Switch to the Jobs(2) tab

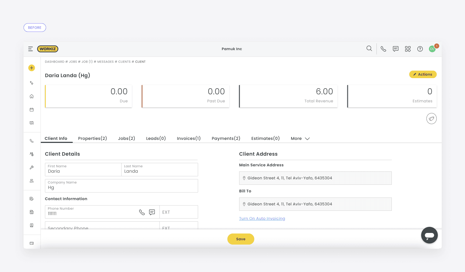click(x=127, y=138)
